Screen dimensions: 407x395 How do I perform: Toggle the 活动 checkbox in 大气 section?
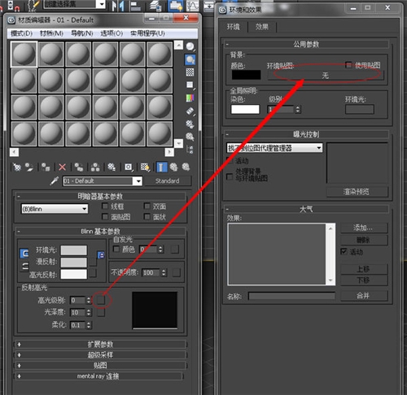344,251
